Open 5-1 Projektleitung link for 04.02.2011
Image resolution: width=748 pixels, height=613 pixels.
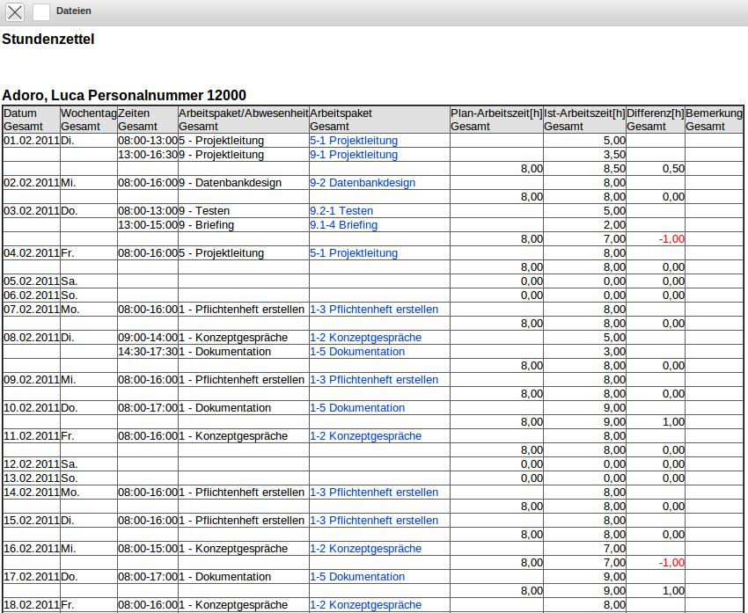coord(354,253)
